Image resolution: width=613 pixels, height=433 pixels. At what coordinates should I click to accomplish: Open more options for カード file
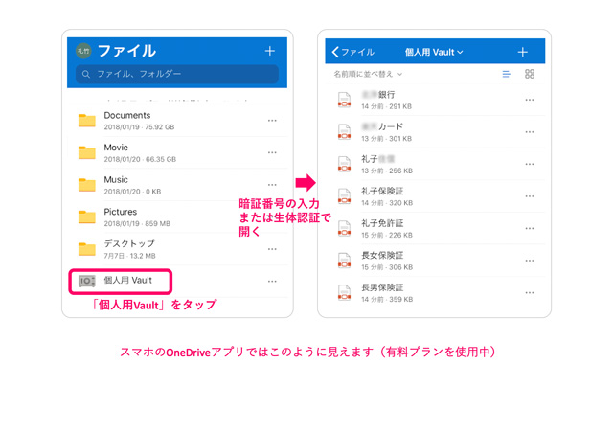point(530,132)
